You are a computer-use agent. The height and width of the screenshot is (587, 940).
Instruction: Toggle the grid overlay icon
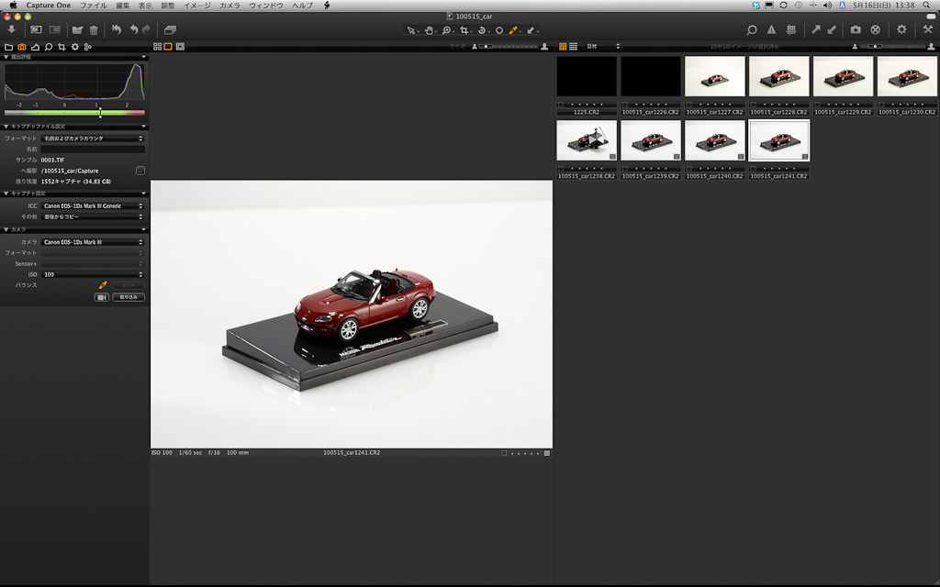coord(789,29)
